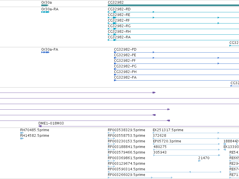Select protein CG32982-PE

pyautogui.click(x=125, y=55)
